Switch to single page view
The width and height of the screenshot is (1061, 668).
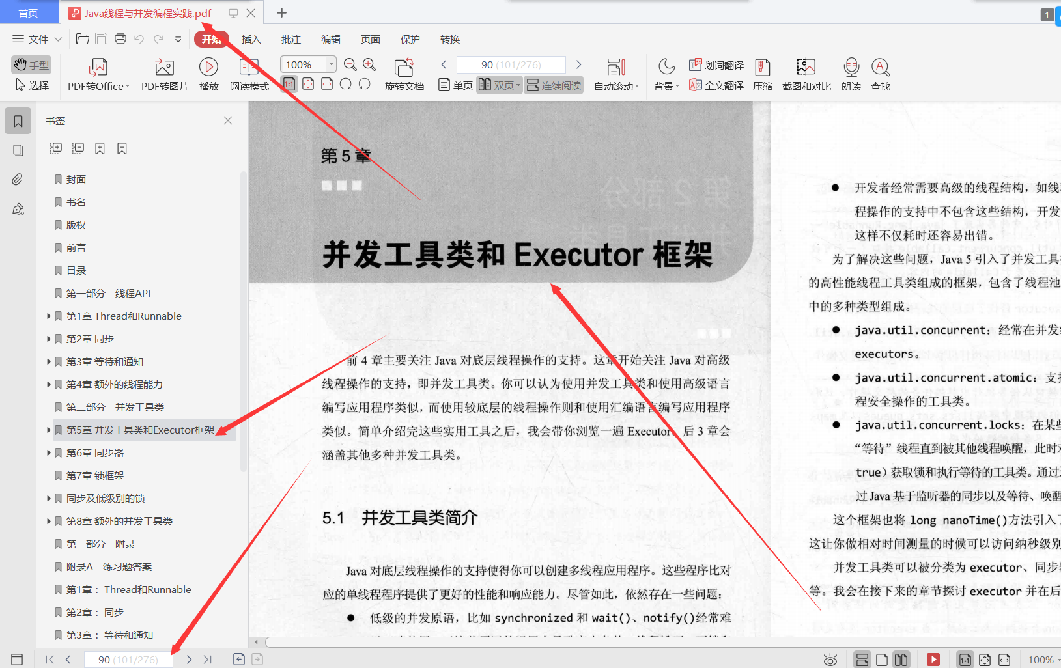[455, 85]
